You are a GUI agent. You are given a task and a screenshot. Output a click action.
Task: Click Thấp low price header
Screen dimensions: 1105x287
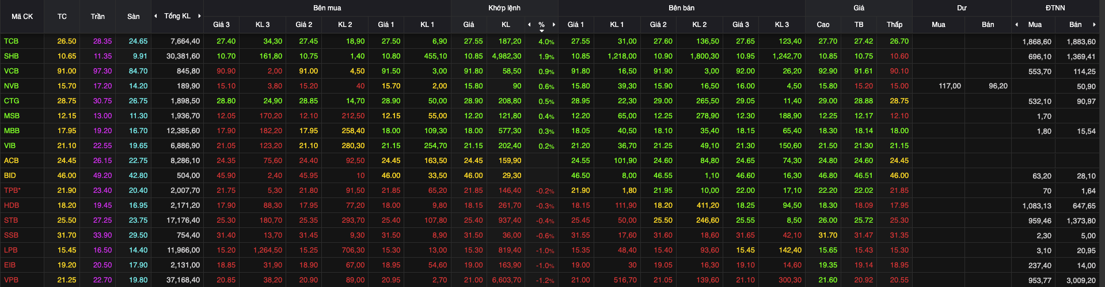895,25
